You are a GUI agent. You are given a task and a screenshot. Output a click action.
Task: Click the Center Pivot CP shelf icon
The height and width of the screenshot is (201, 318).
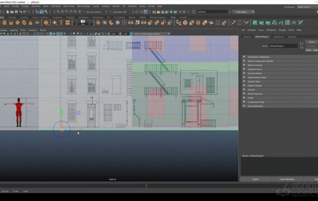point(76,22)
